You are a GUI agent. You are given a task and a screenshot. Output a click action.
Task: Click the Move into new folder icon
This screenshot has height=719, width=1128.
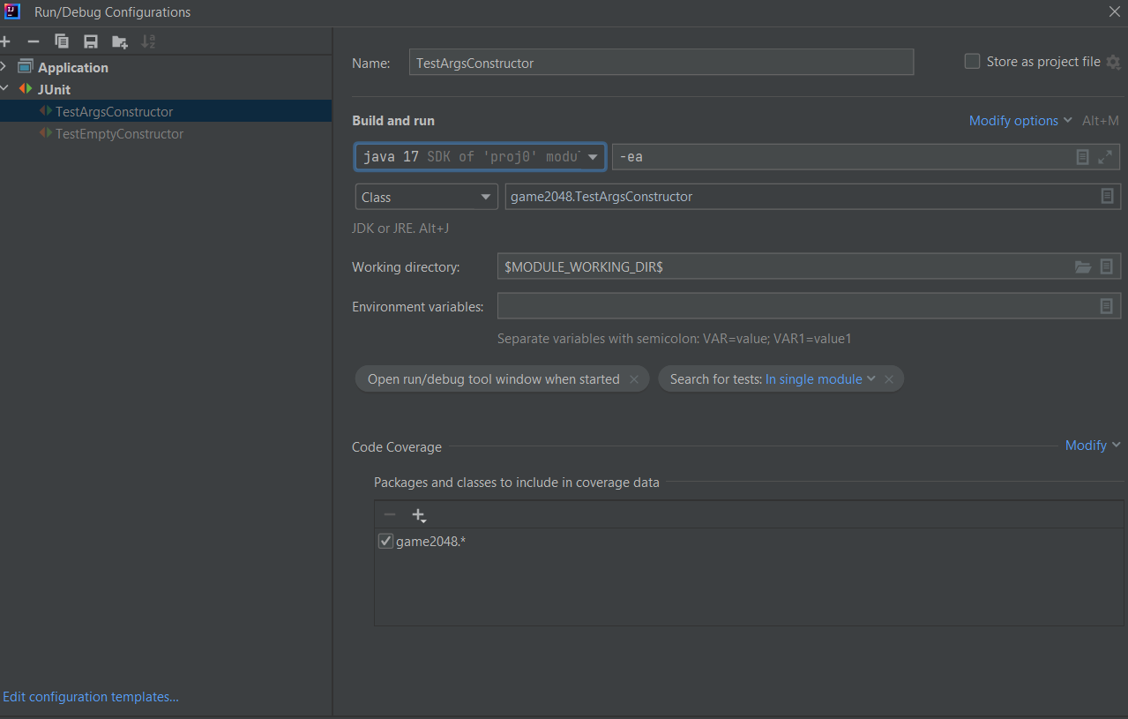pyautogui.click(x=120, y=41)
